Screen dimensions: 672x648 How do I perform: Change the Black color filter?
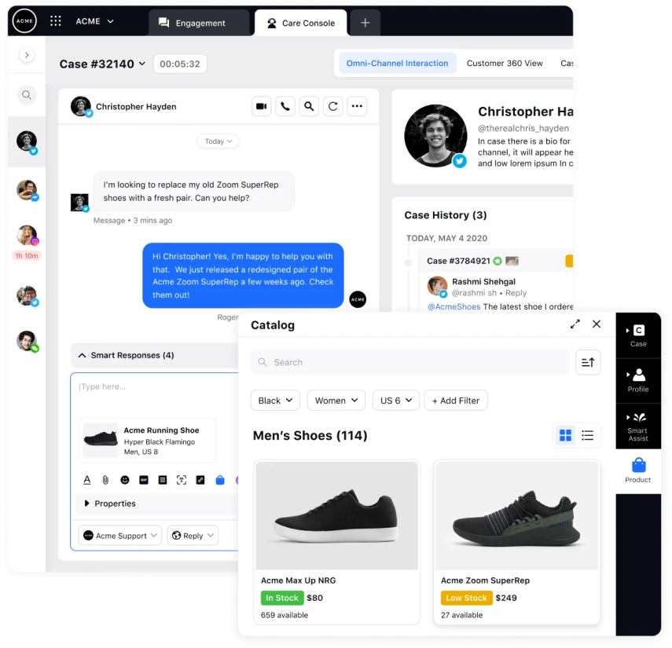(275, 401)
